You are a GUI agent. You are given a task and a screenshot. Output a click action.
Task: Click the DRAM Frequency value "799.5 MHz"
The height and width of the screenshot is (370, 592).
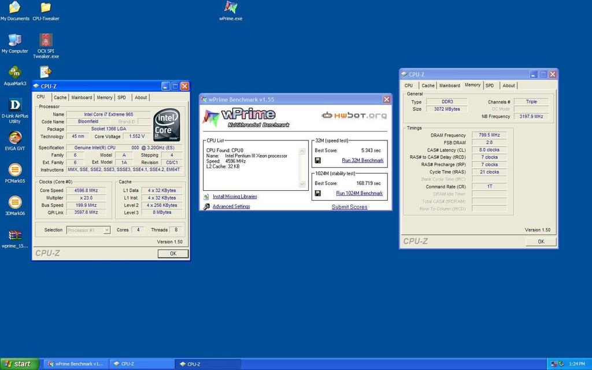tap(489, 135)
